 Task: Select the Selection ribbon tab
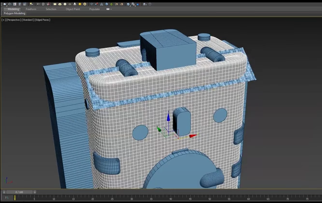(x=51, y=9)
